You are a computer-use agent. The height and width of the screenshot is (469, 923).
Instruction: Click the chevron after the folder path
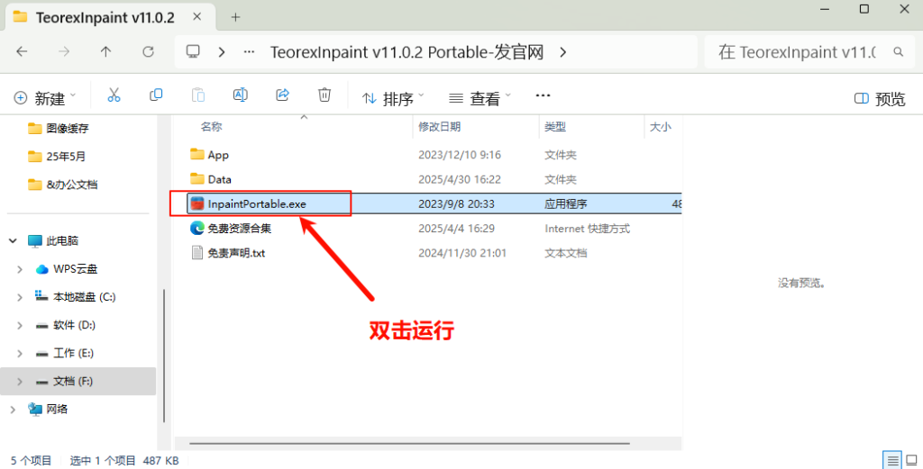pos(563,52)
